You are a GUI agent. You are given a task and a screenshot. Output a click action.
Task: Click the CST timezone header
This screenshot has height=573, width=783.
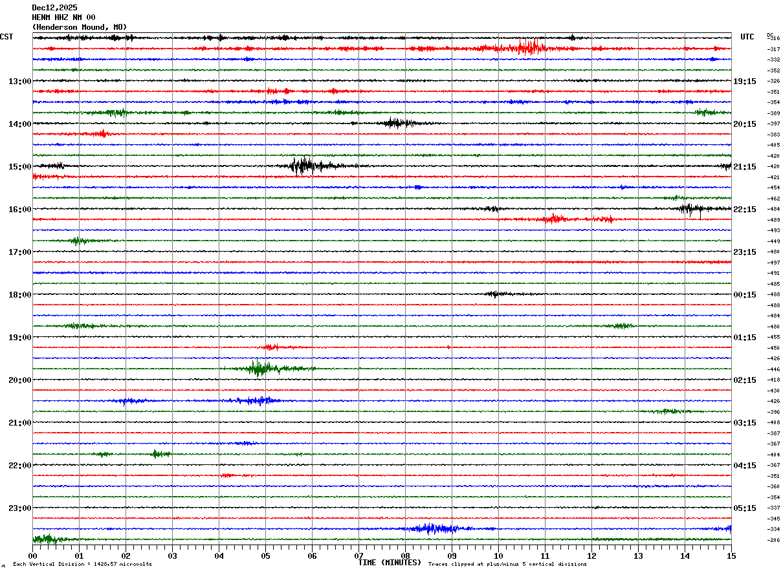[x=6, y=37]
